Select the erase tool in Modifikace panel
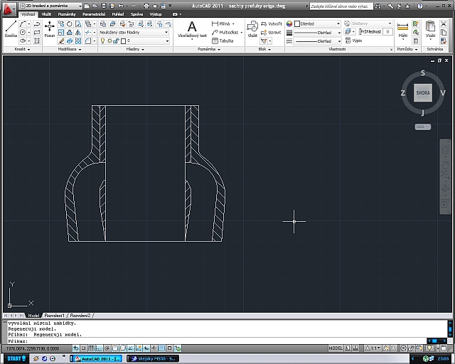 [x=61, y=41]
